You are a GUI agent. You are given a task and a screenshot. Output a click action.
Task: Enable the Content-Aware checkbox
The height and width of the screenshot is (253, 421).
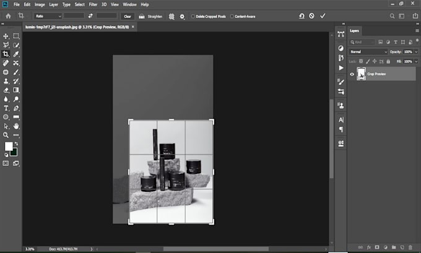point(231,16)
